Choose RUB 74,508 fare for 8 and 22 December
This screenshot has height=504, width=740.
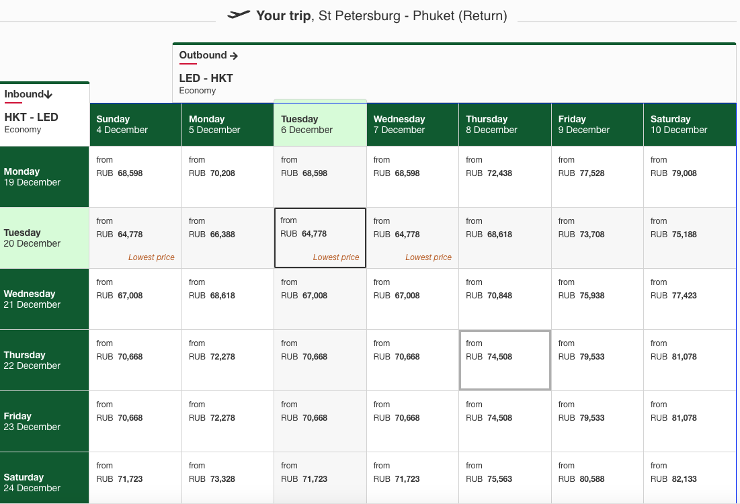pos(505,360)
